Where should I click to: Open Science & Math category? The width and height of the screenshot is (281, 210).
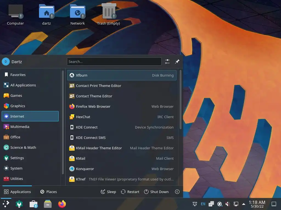30,147
